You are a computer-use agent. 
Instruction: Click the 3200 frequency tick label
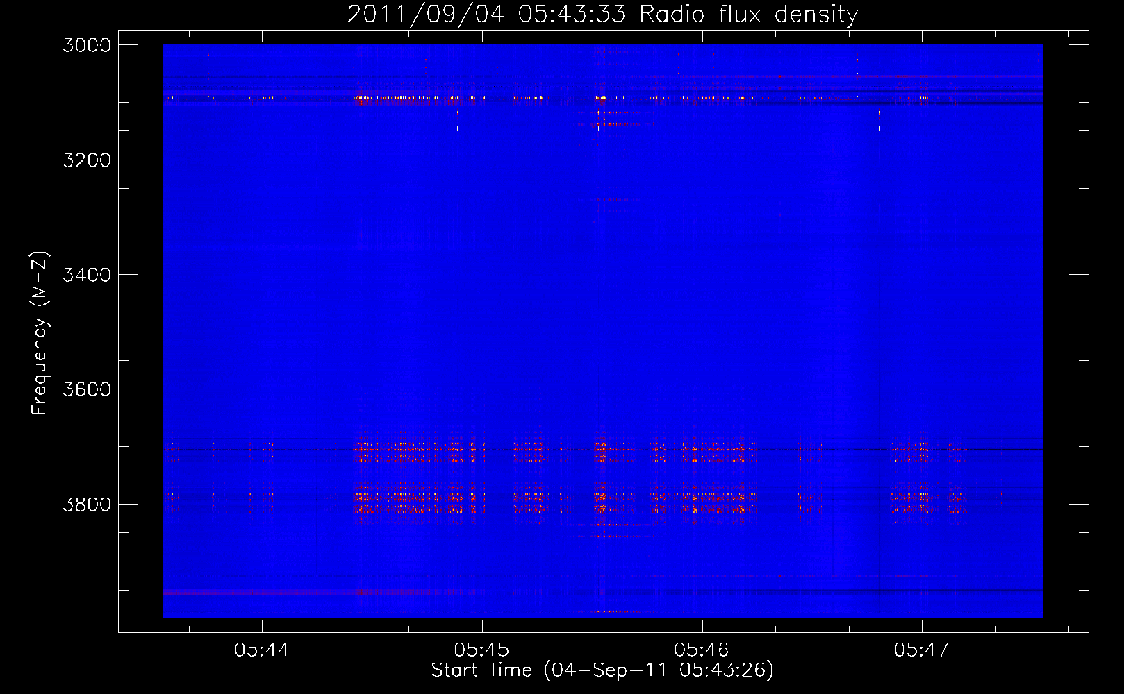pyautogui.click(x=87, y=160)
